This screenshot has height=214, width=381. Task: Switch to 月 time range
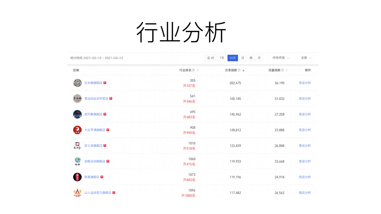[x=259, y=58]
